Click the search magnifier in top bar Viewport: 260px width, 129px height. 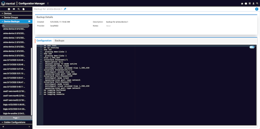pyautogui.click(x=257, y=4)
